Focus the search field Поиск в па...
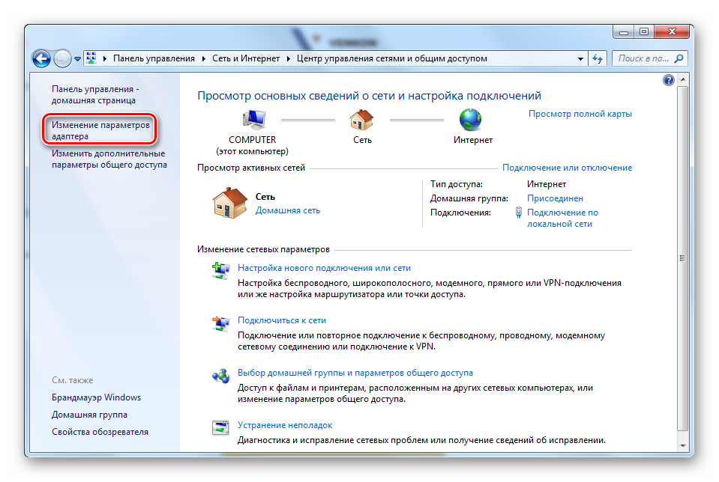The width and height of the screenshot is (719, 482). coord(643,58)
